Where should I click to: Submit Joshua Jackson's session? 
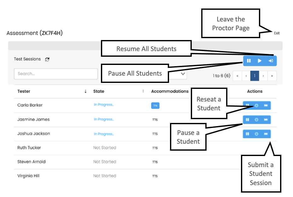click(x=266, y=134)
